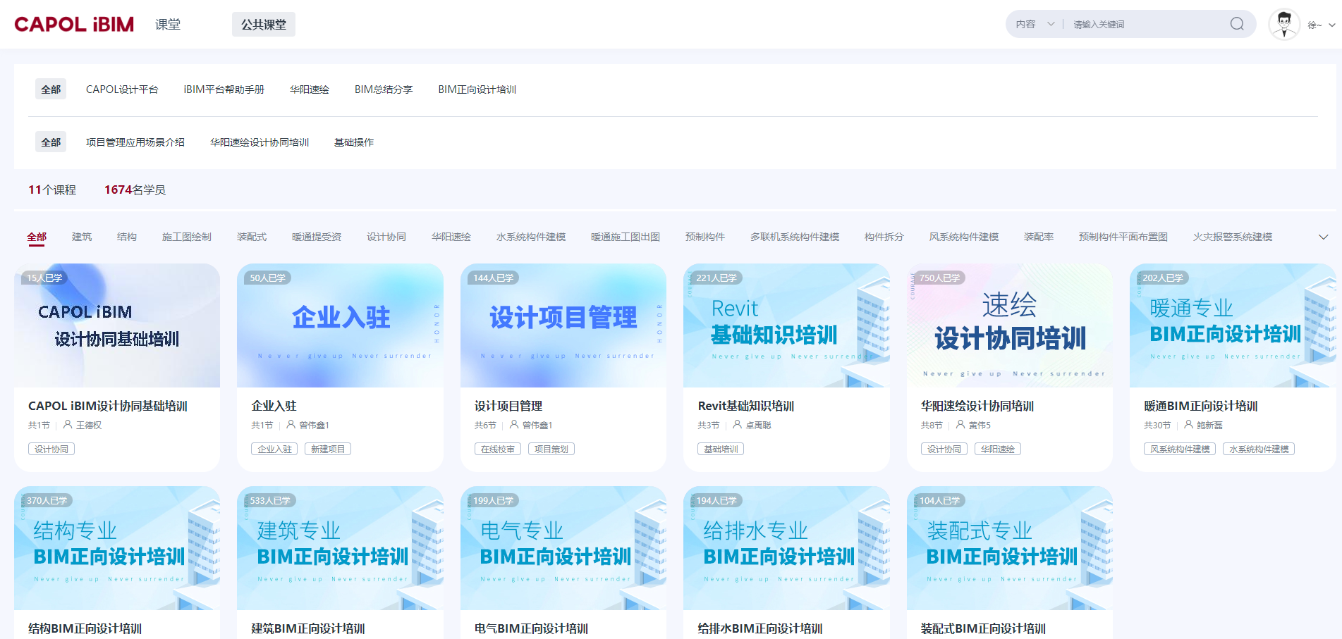Filter by the 水系统构件建模 tag in filter row
The image size is (1342, 639).
point(531,237)
